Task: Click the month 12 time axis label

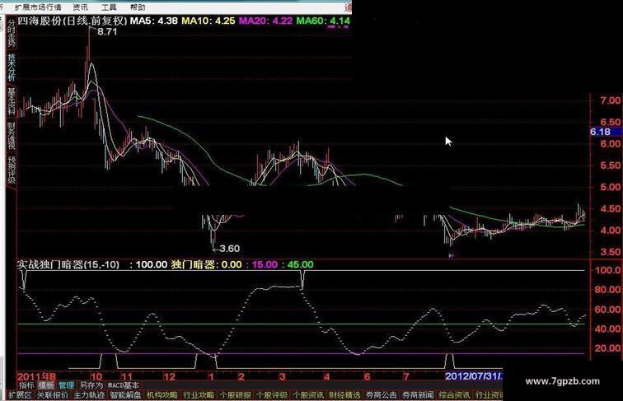Action: click(169, 376)
